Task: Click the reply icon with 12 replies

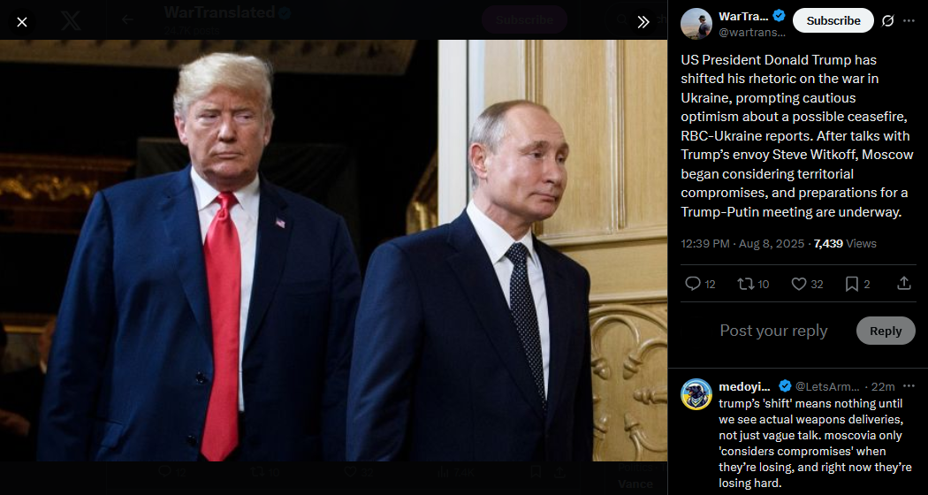Action: (700, 285)
